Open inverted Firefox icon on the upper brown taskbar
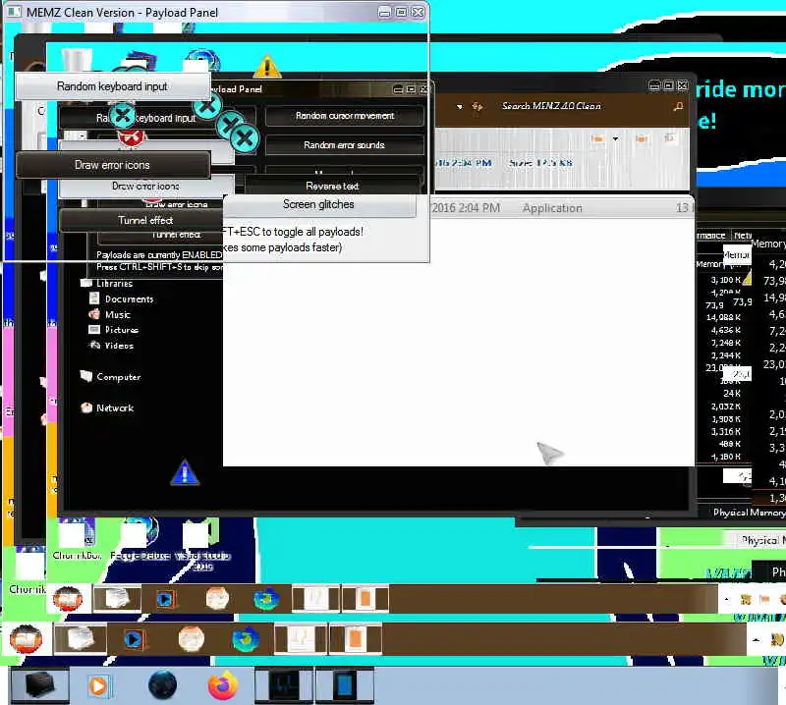Viewport: 786px width, 705px height. [266, 599]
